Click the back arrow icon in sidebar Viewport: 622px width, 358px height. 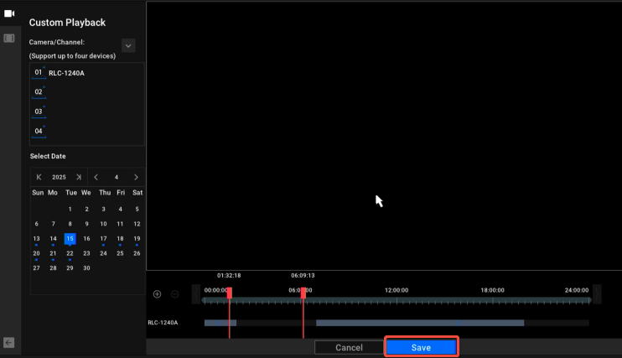click(x=8, y=343)
